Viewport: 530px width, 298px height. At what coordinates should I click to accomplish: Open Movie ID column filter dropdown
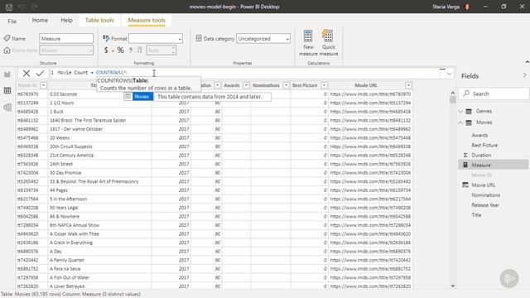point(43,85)
